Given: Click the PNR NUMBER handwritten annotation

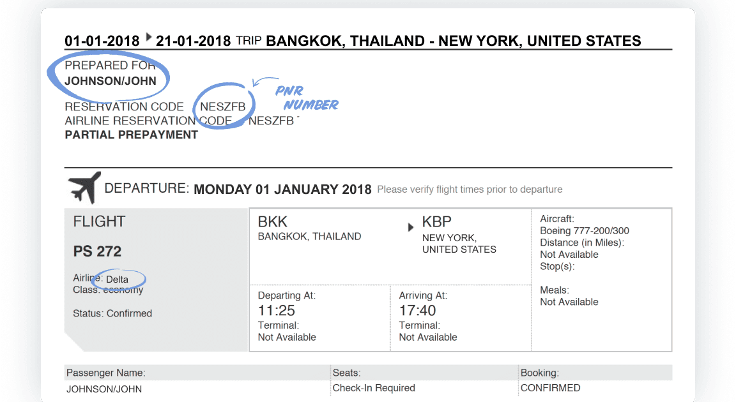Looking at the screenshot, I should pos(307,98).
